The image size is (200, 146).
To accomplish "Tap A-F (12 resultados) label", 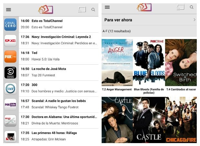I will point(116,31).
